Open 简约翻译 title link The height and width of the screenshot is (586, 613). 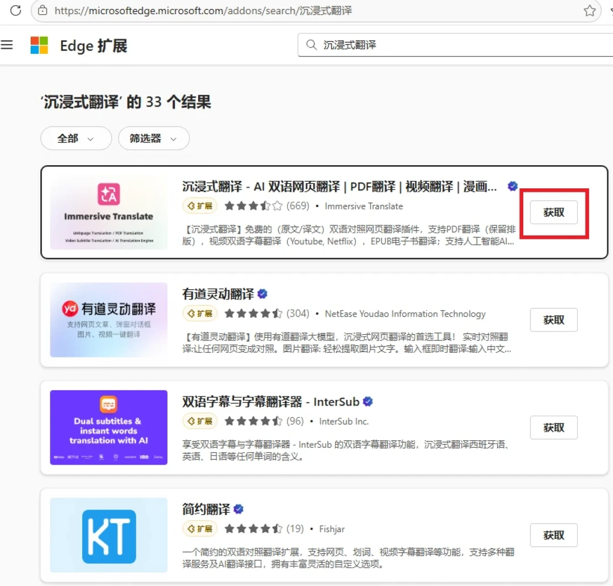point(206,509)
